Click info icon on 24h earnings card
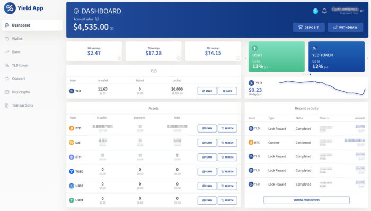The image size is (371, 211). (x=119, y=58)
